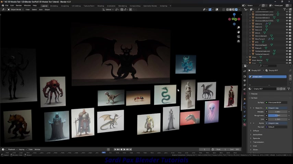Image resolution: width=293 pixels, height=164 pixels.
Task: Open the Object properties tab icon
Action: 245,99
